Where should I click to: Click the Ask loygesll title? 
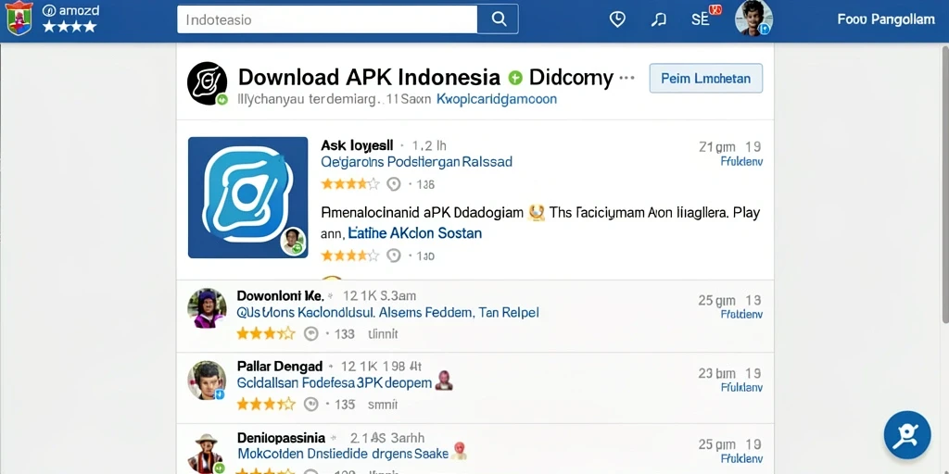coord(357,145)
